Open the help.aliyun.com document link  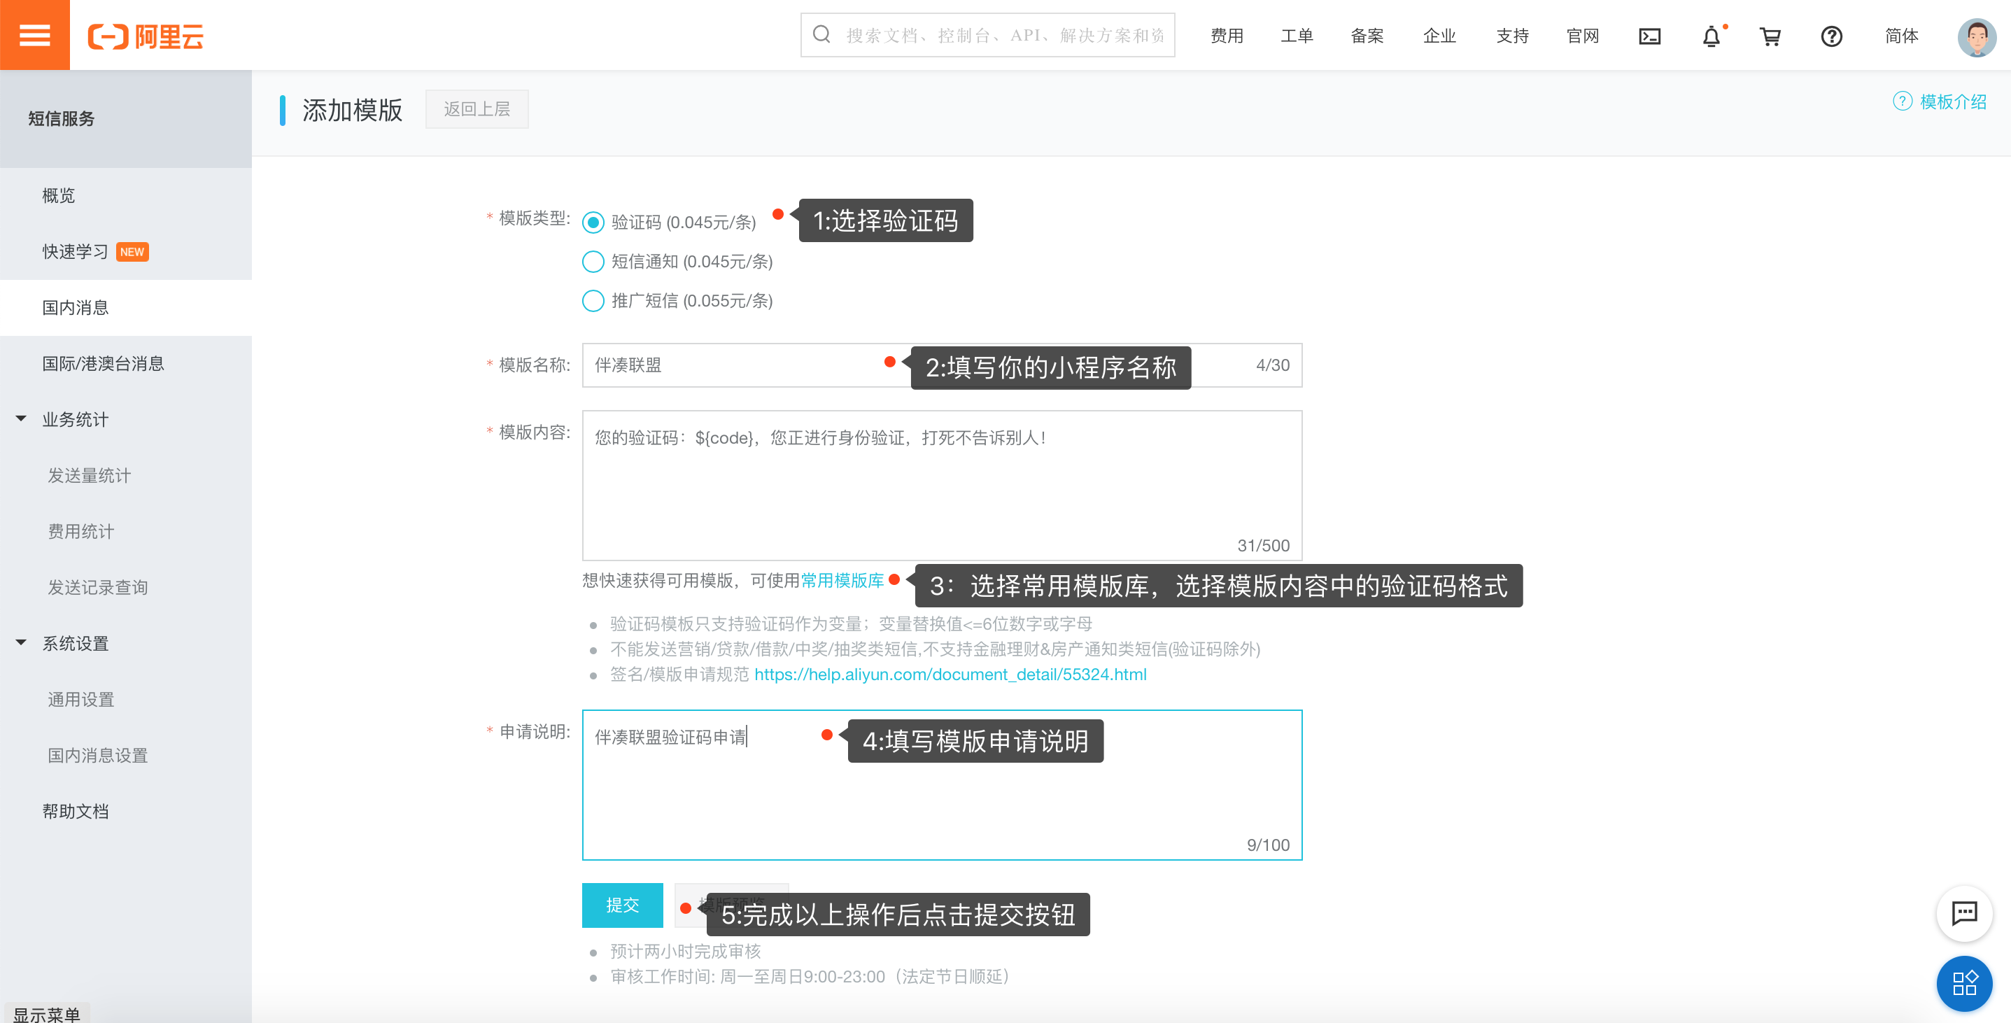point(950,674)
